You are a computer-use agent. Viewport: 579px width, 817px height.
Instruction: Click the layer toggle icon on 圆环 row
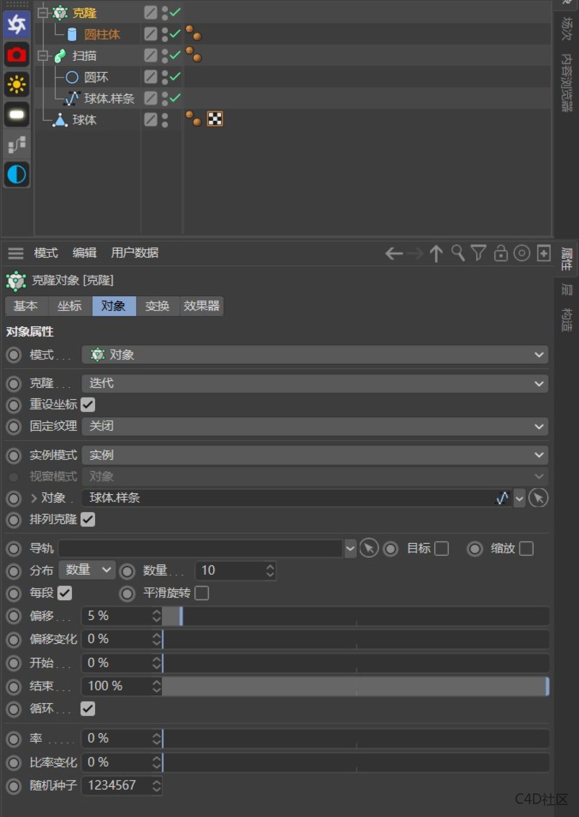pos(151,76)
